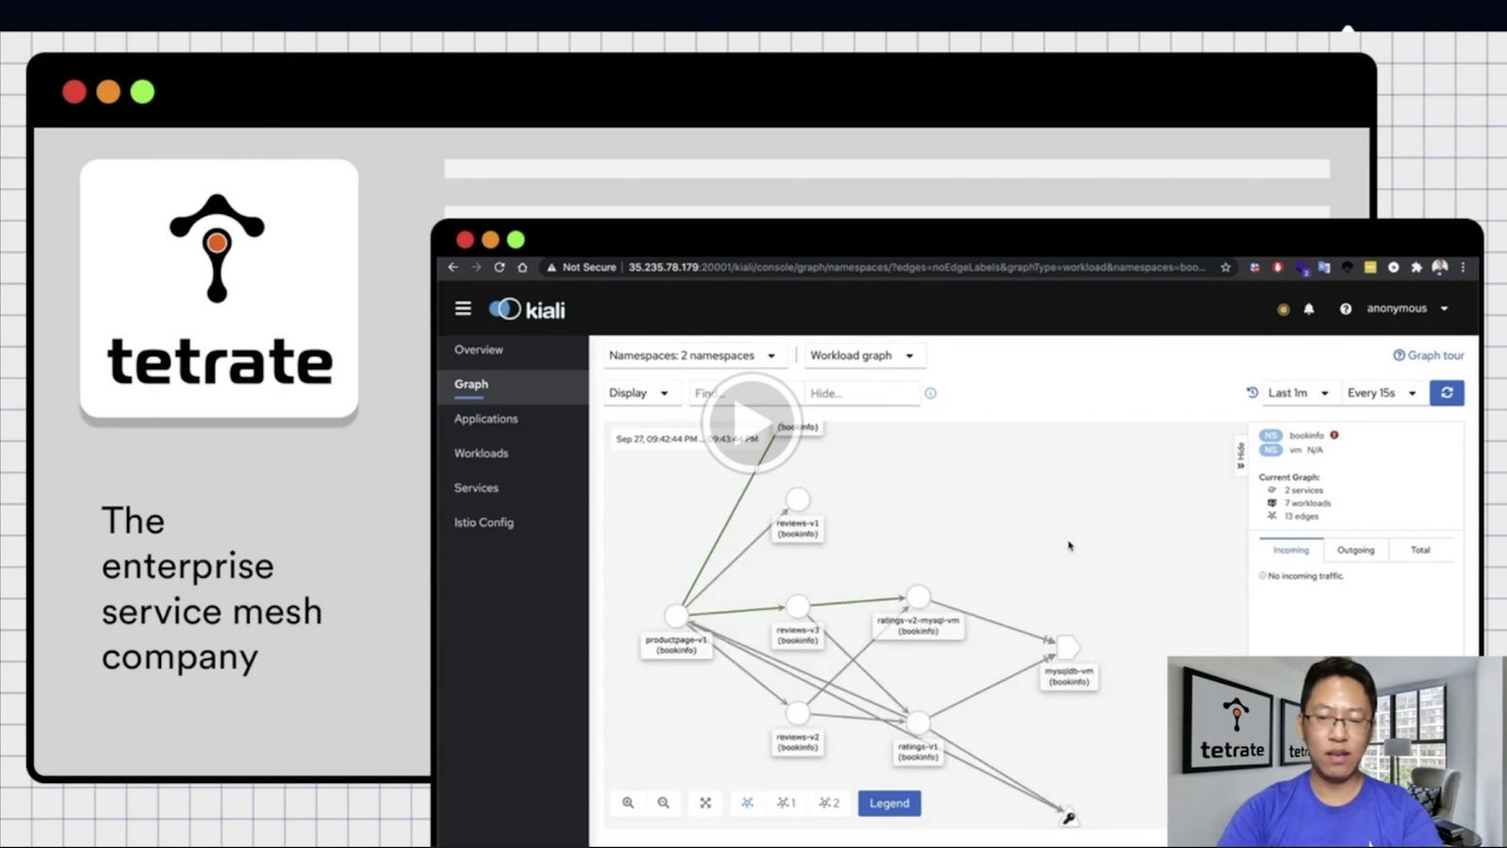1507x848 pixels.
Task: Select the mysqldb-vm node
Action: (1068, 647)
